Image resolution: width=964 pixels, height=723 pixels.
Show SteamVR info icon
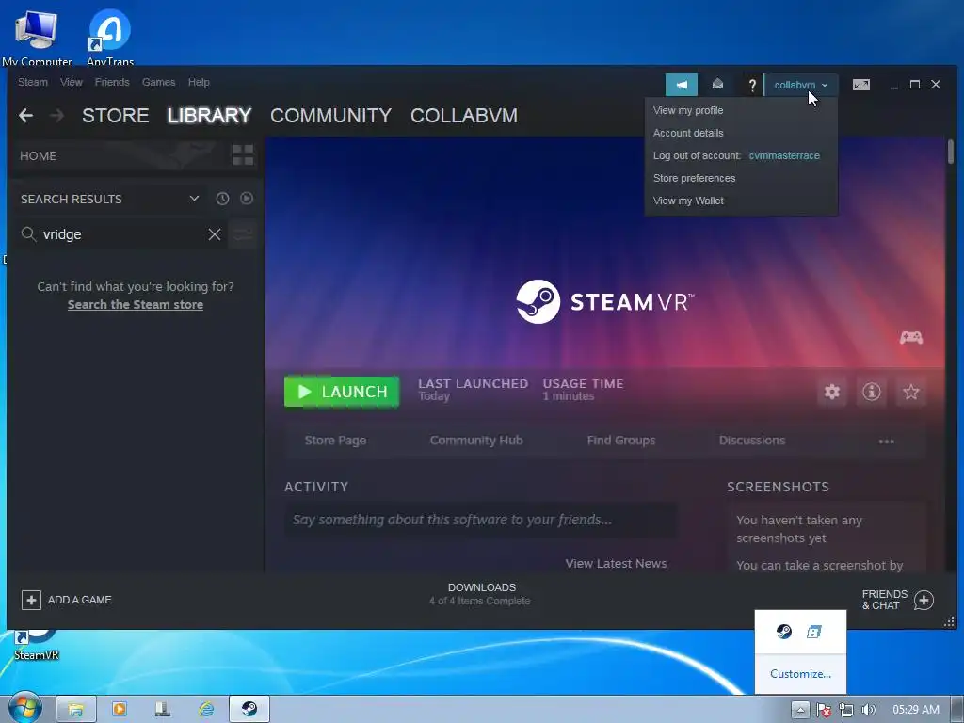click(871, 392)
